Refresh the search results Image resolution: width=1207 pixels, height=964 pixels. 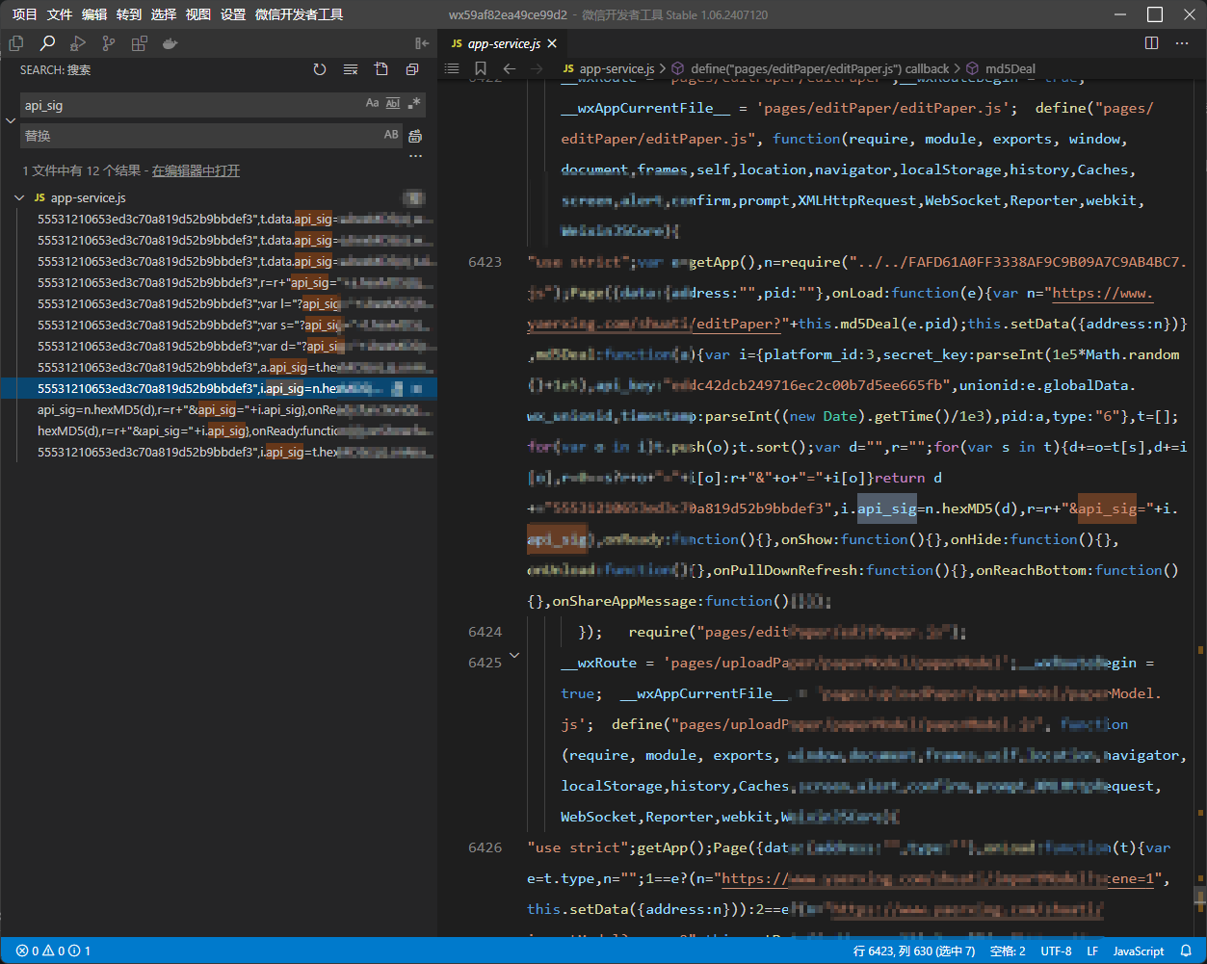click(320, 69)
